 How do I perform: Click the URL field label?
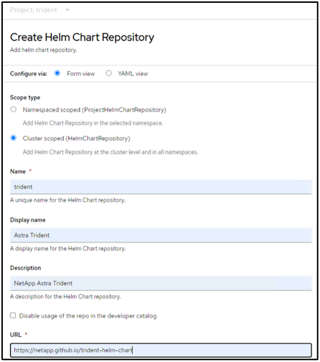(16, 335)
